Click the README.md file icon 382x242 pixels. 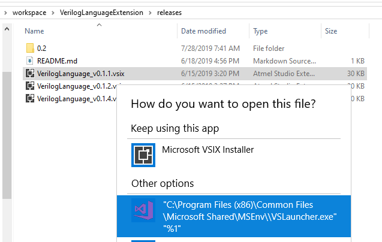click(30, 60)
